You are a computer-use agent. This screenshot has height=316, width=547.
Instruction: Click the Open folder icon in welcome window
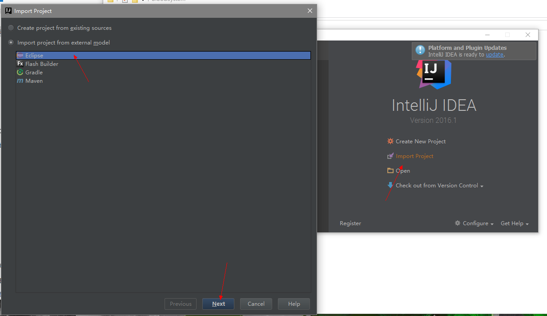tap(390, 170)
